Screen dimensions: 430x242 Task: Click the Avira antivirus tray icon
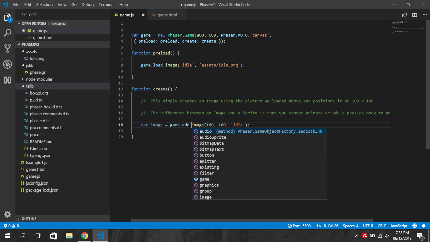tap(365, 235)
